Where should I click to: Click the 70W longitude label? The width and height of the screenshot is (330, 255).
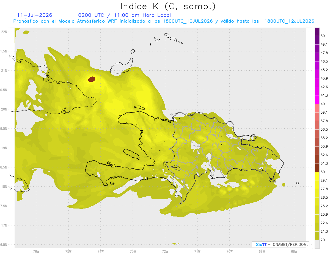pos(230,251)
